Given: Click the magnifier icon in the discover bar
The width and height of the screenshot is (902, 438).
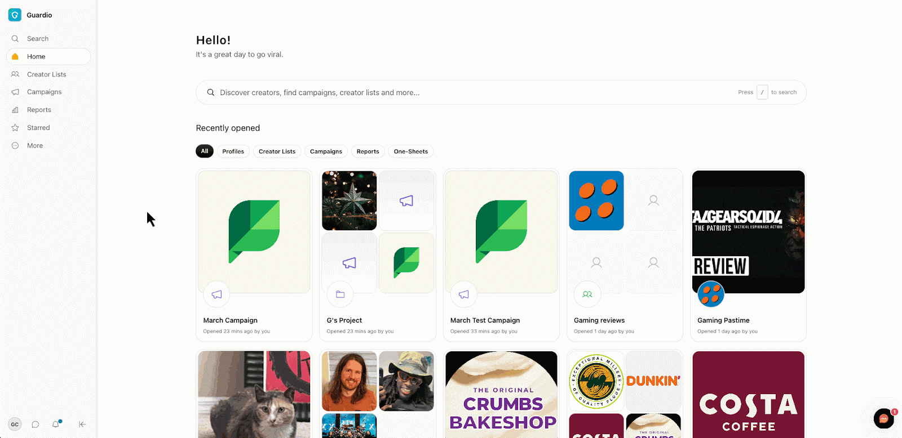Looking at the screenshot, I should [210, 92].
